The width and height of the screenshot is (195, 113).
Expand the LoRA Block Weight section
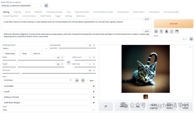[49, 103]
